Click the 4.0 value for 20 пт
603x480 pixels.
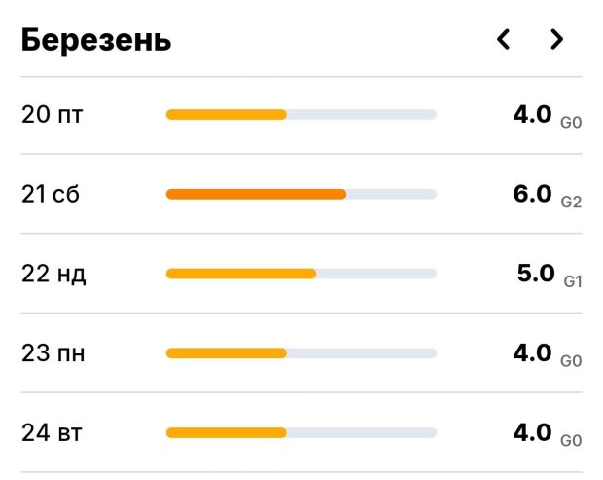click(532, 114)
